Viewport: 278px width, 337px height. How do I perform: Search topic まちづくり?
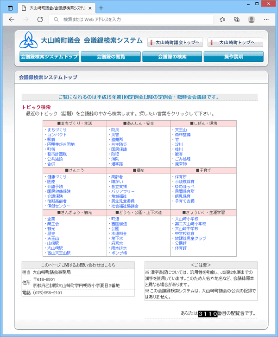tap(57, 130)
